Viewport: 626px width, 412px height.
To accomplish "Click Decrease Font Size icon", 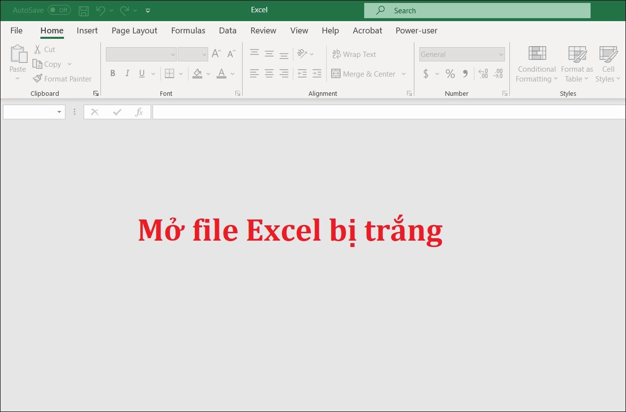I will coord(231,54).
